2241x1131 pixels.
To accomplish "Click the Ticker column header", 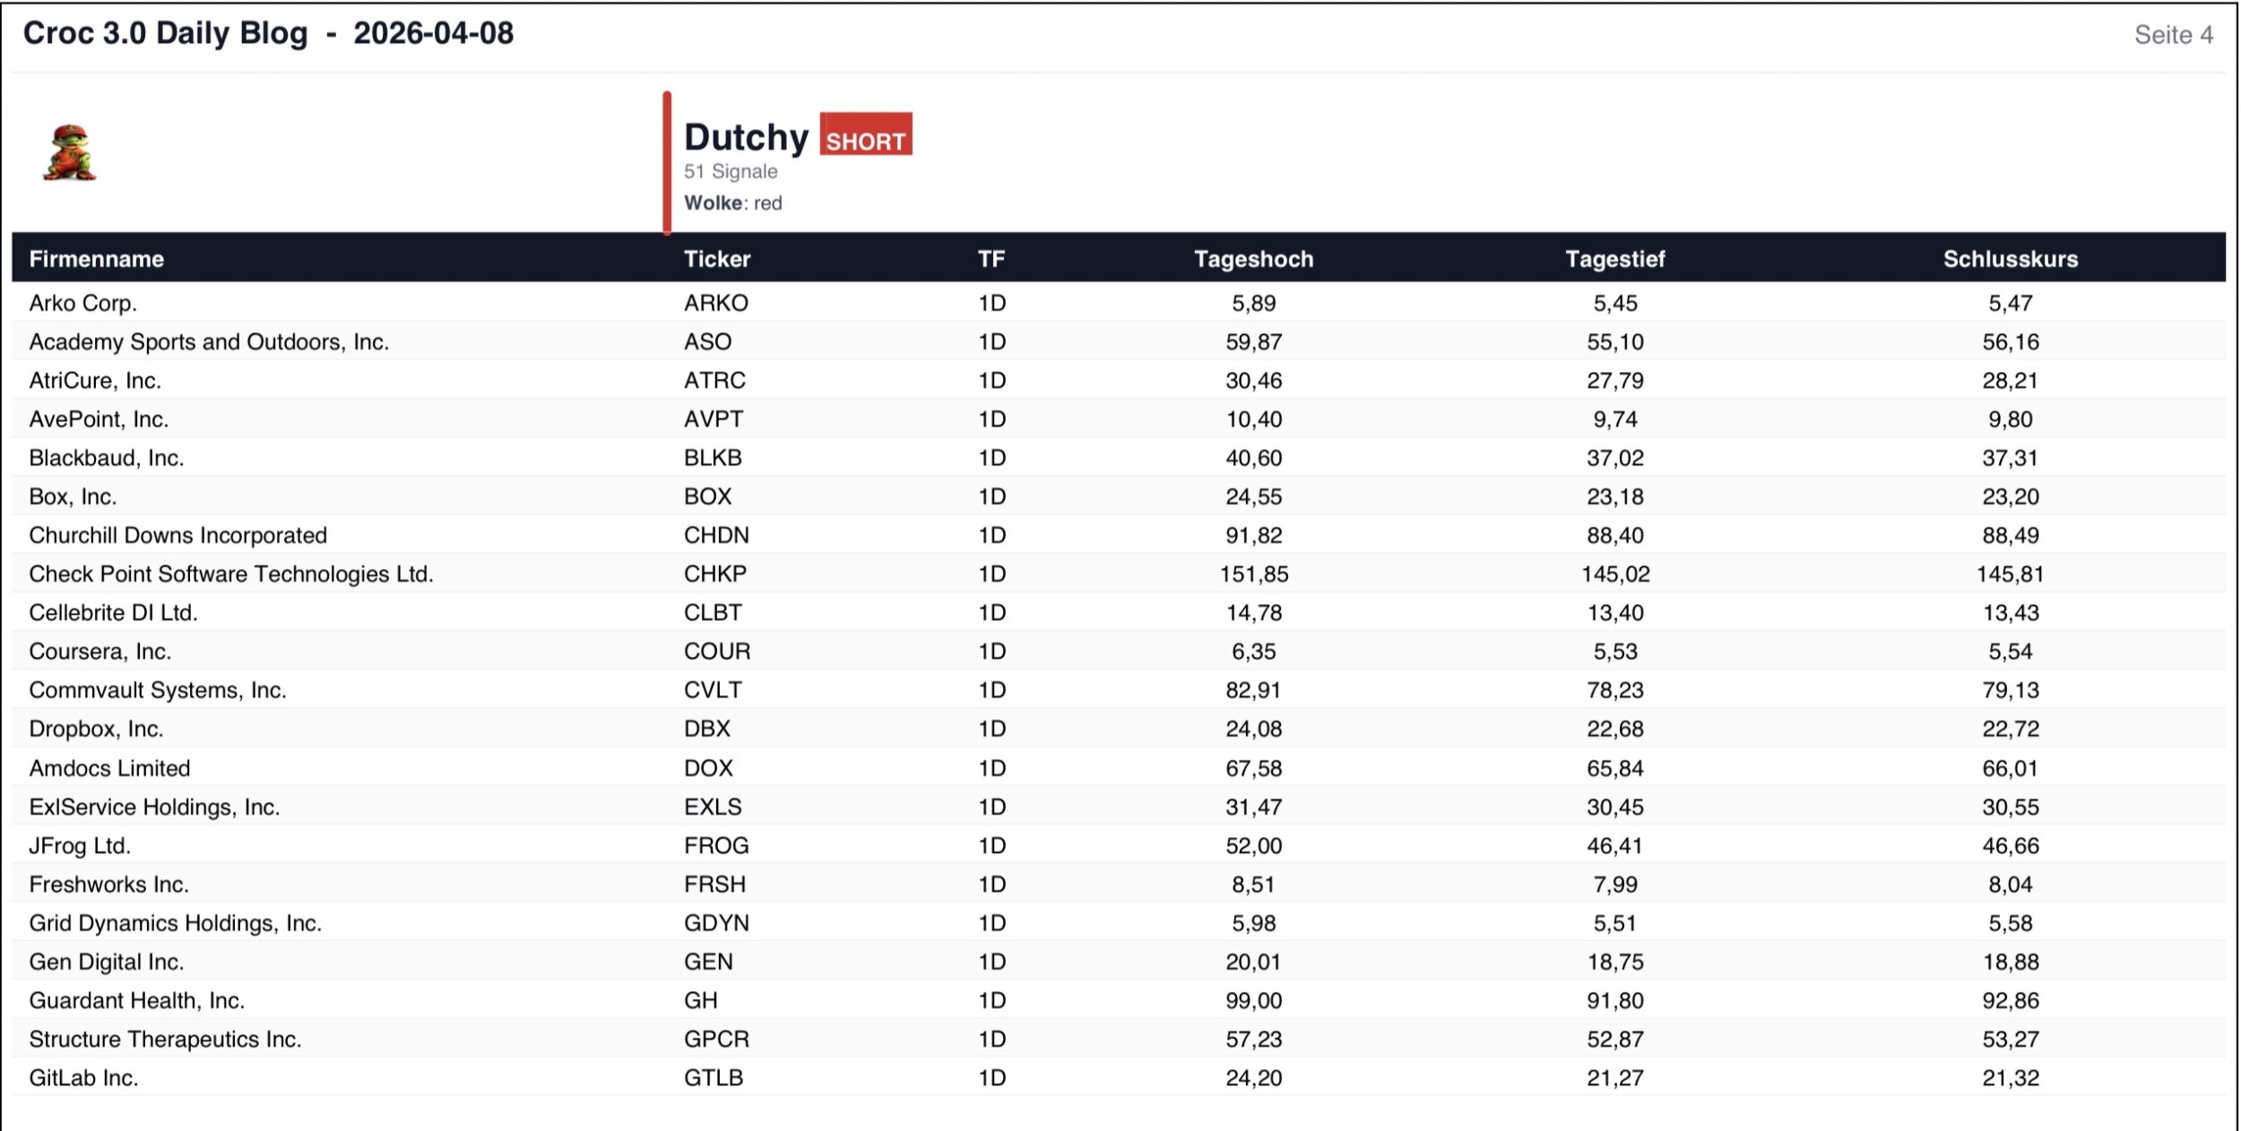I will pos(716,259).
